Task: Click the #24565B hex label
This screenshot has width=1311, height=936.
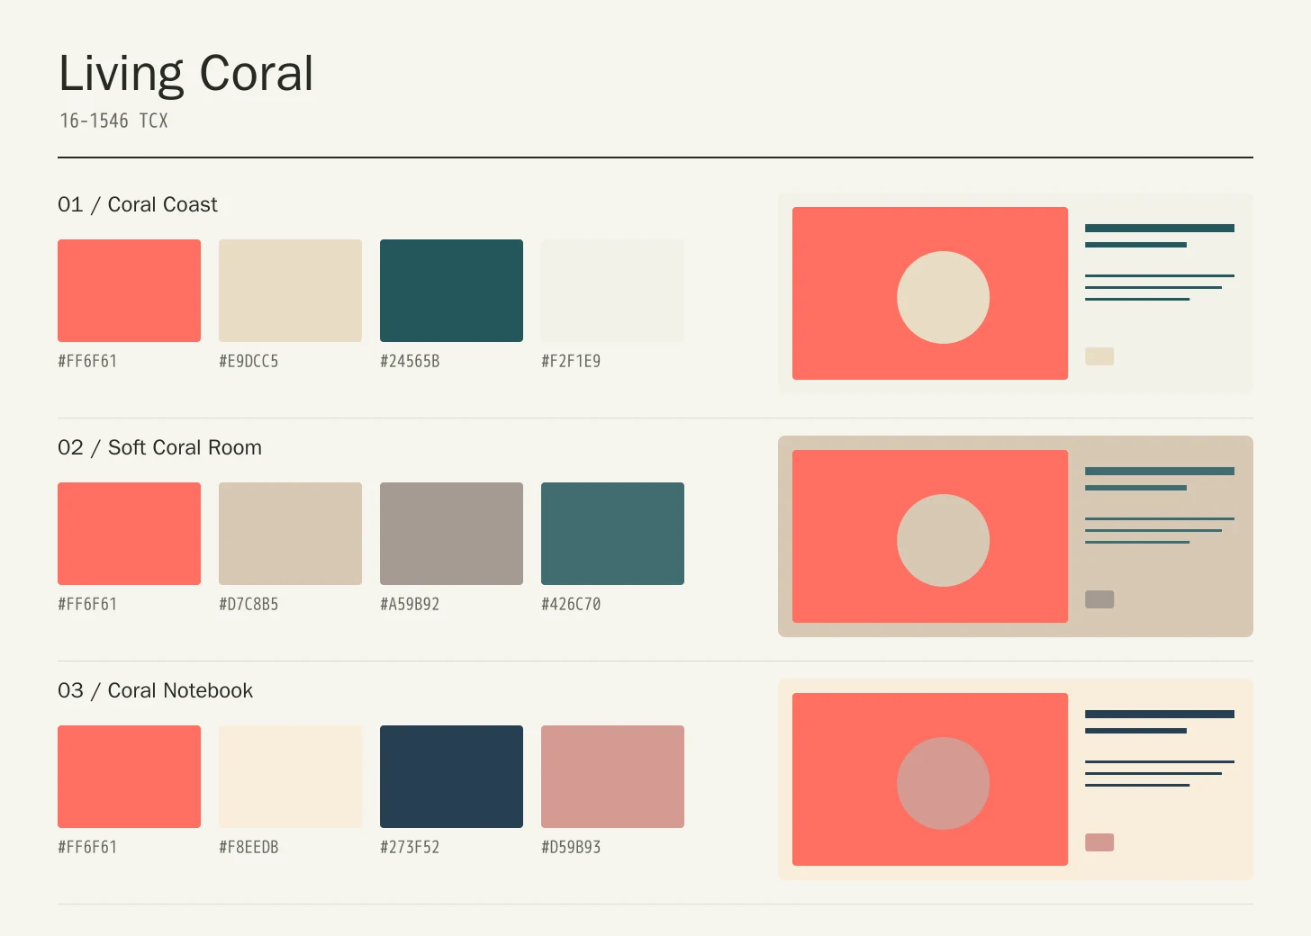Action: pyautogui.click(x=410, y=361)
